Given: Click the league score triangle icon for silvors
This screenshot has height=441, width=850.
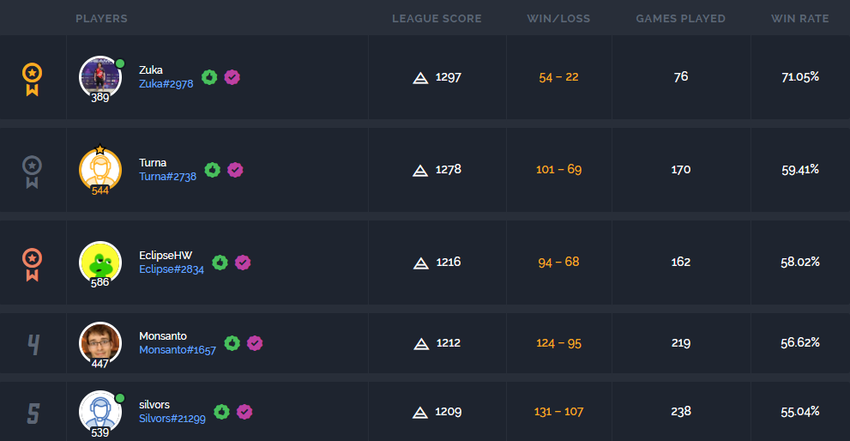Looking at the screenshot, I should [x=420, y=412].
